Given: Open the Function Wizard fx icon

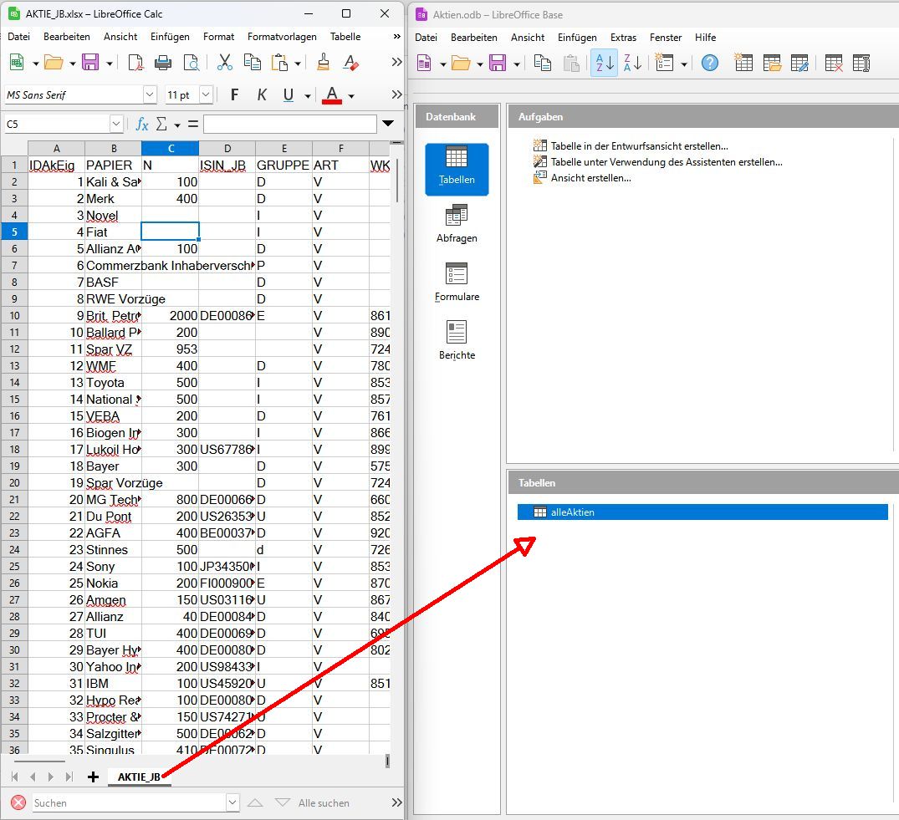Looking at the screenshot, I should tap(142, 124).
